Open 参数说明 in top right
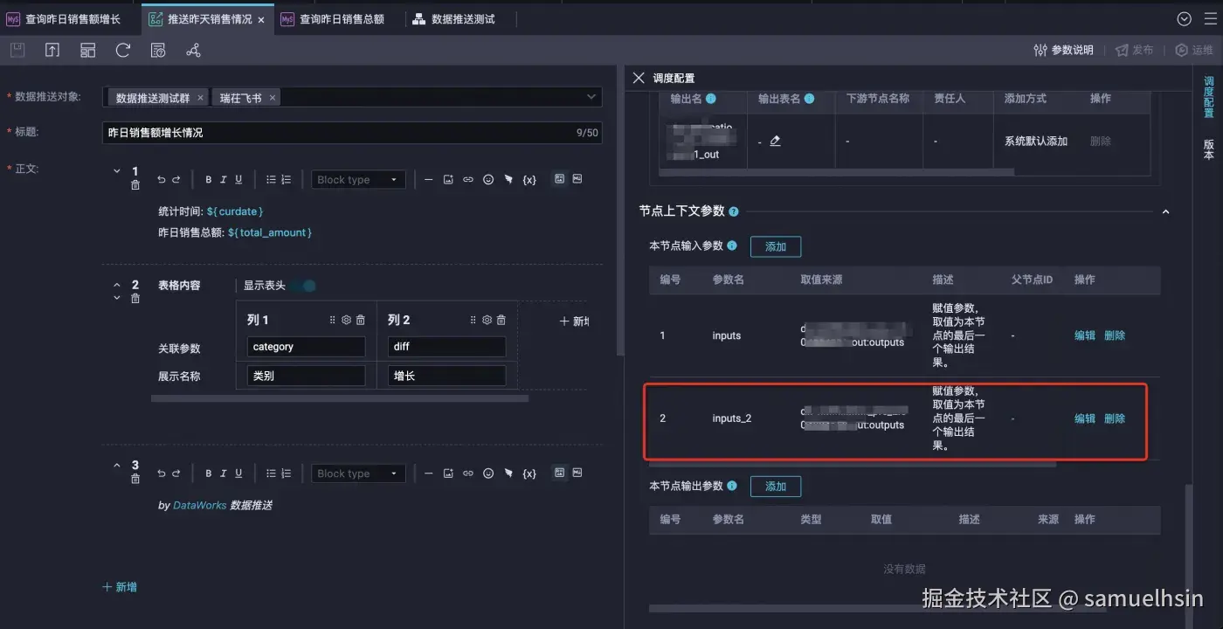This screenshot has width=1223, height=629. tap(1063, 51)
